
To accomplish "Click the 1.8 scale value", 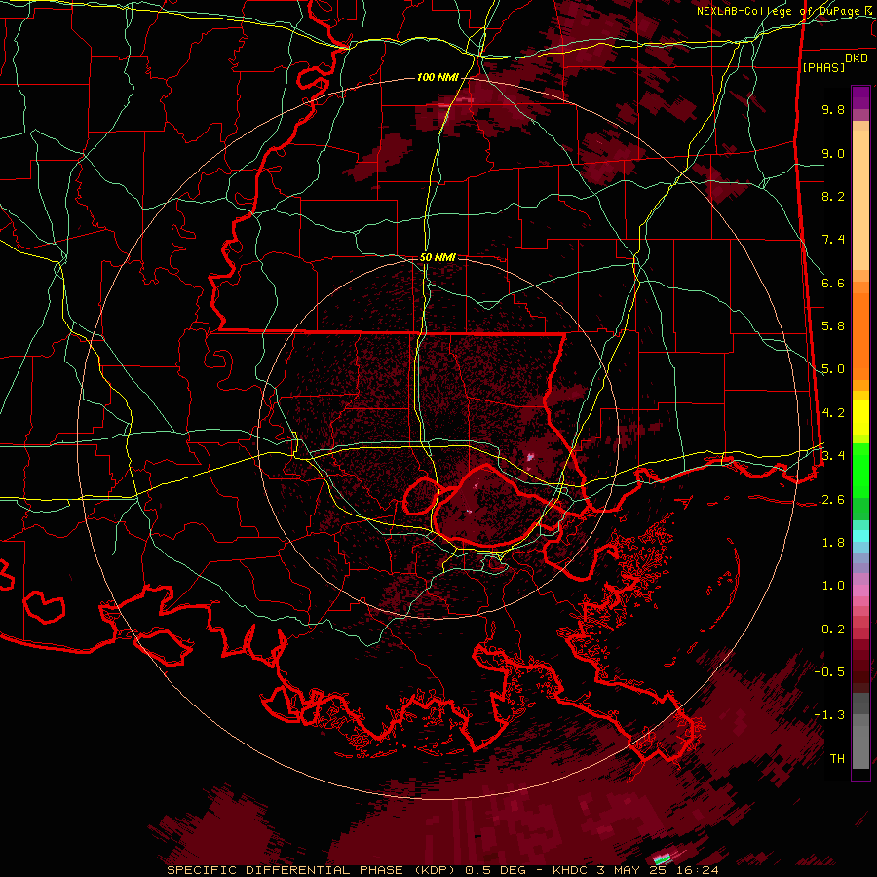I will (x=833, y=543).
